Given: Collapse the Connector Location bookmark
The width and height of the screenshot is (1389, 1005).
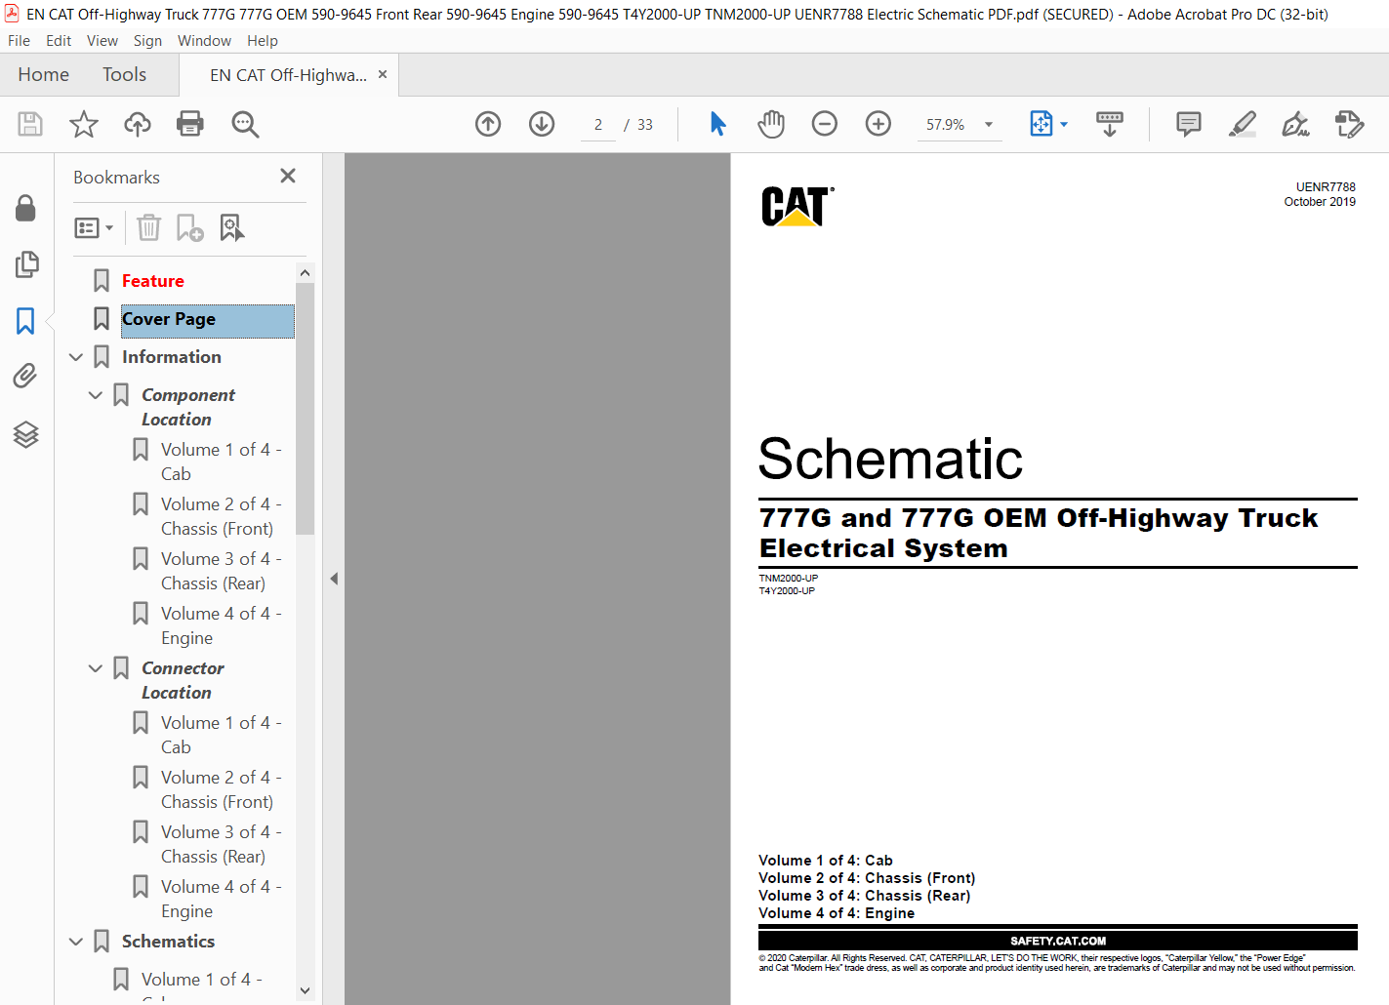Looking at the screenshot, I should (96, 668).
